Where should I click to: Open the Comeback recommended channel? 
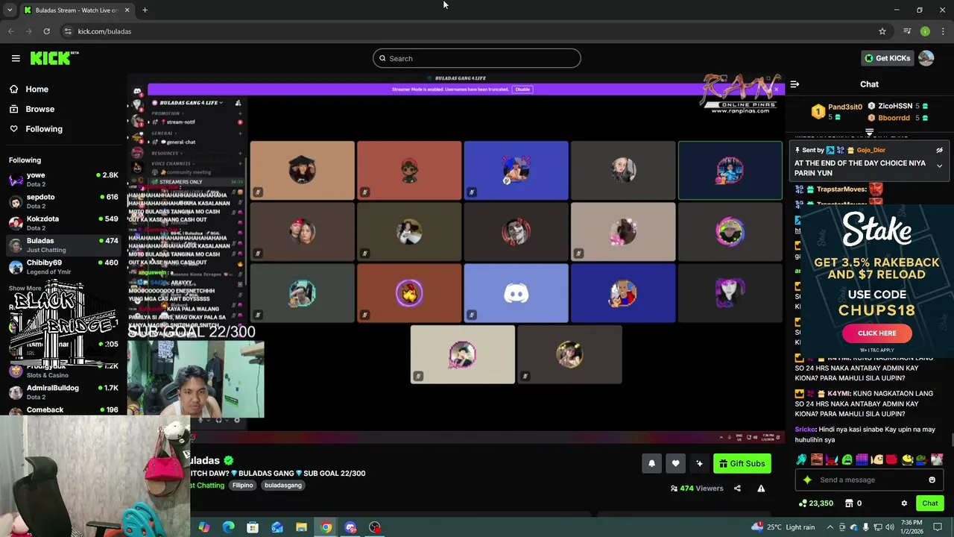click(63, 409)
